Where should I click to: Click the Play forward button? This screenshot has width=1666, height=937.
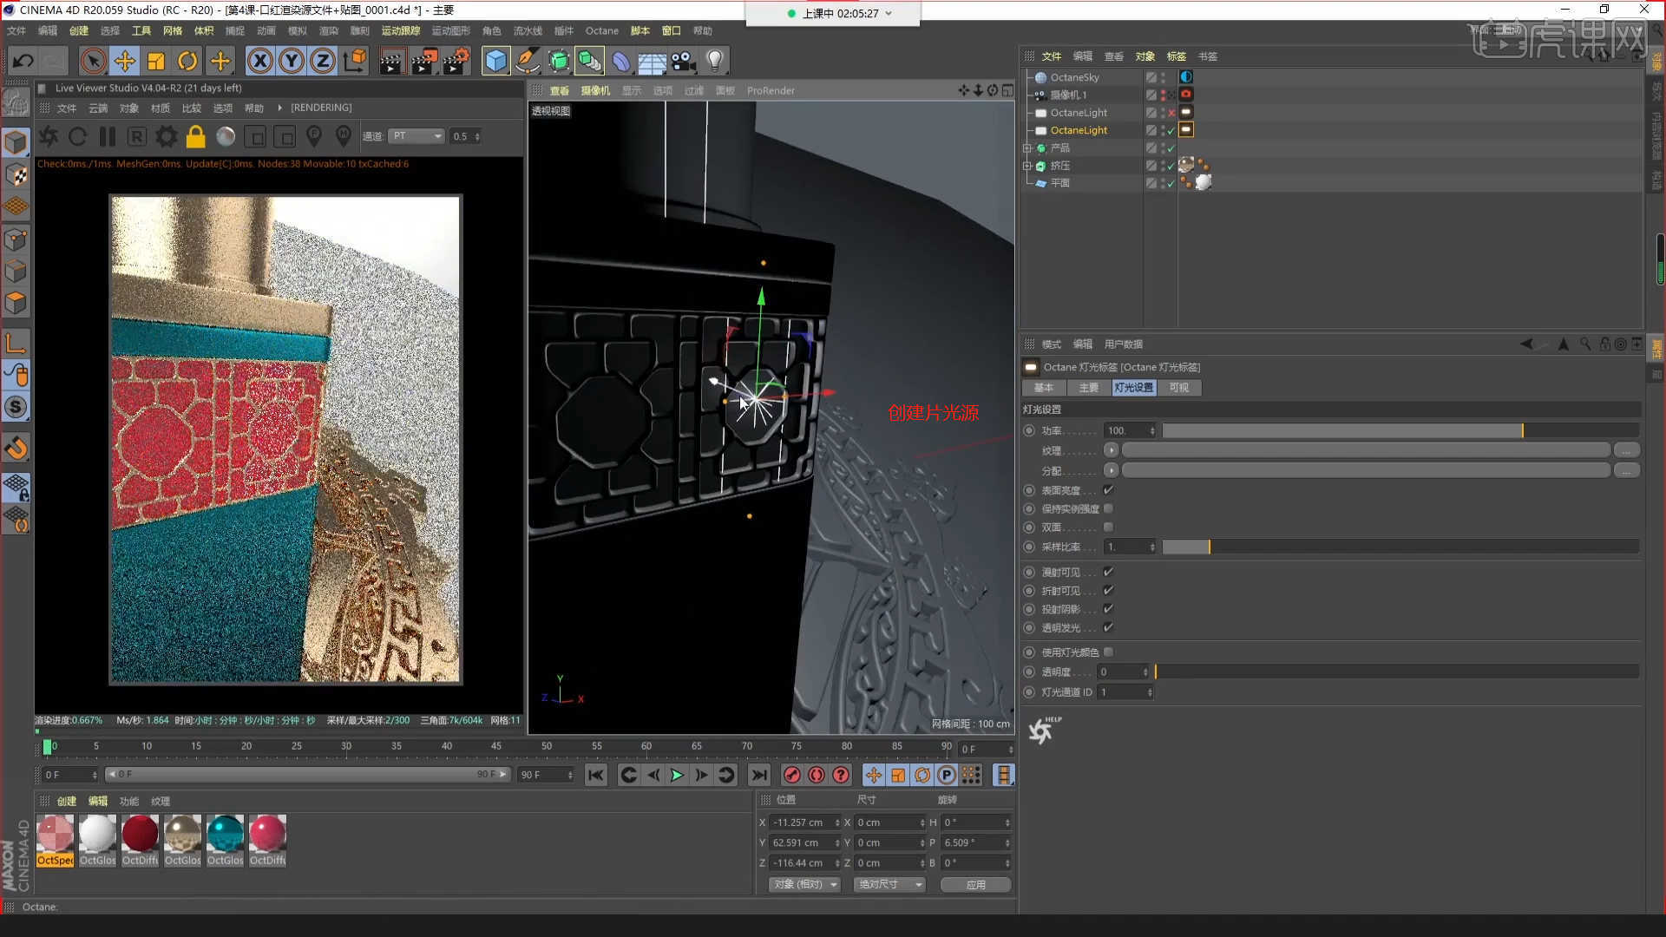pos(677,776)
